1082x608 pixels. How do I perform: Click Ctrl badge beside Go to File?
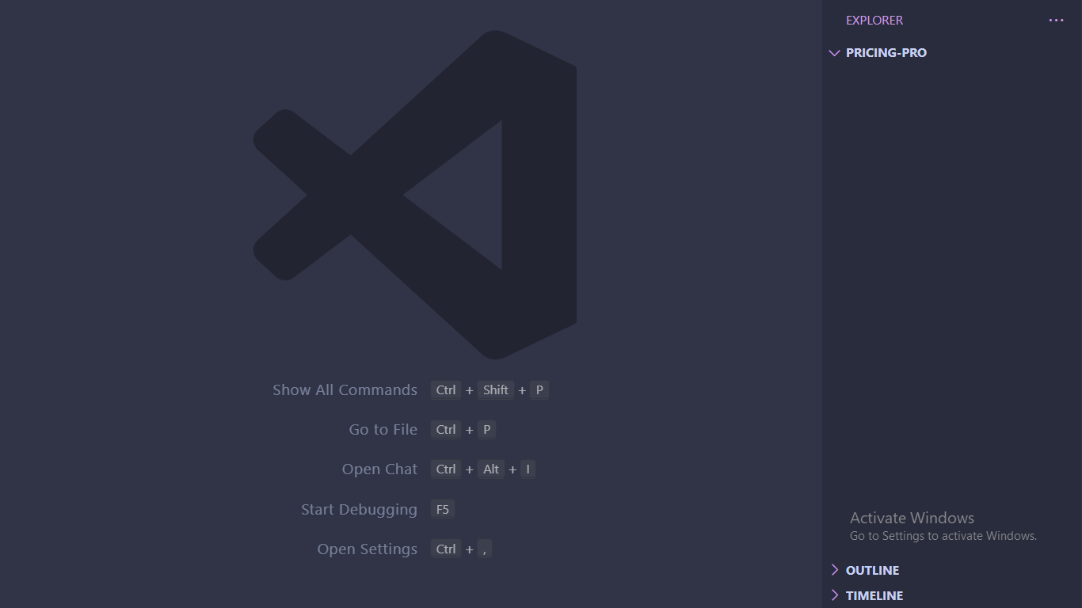(446, 430)
